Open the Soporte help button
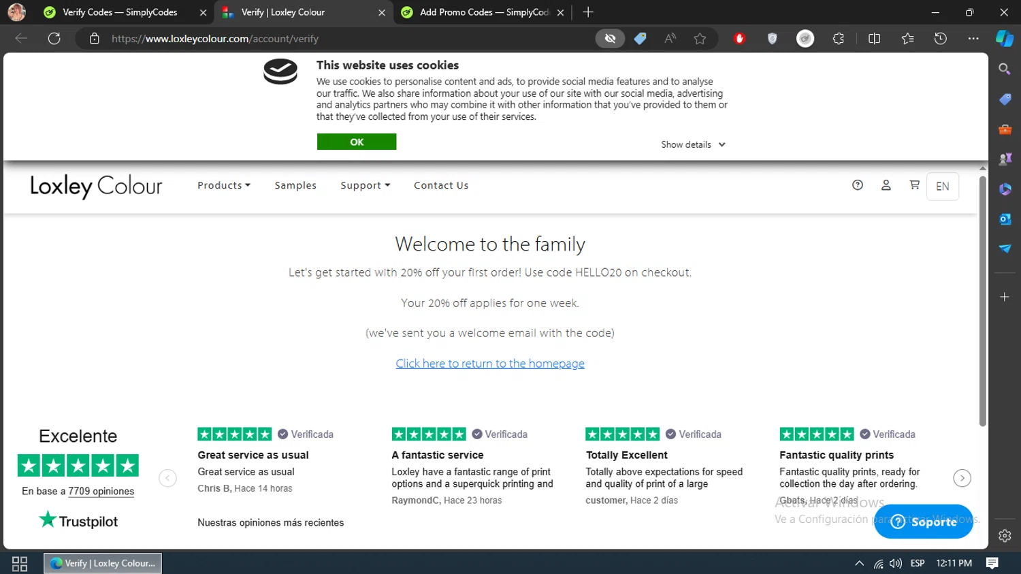Image resolution: width=1021 pixels, height=574 pixels. pos(924,522)
